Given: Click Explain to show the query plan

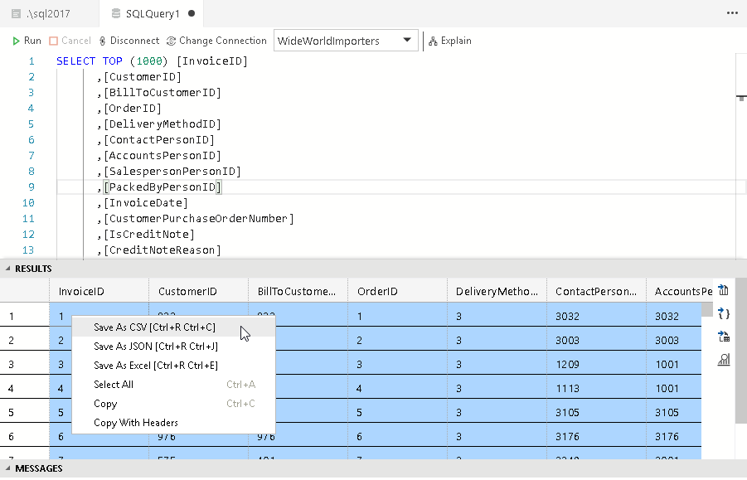Looking at the screenshot, I should coord(450,41).
